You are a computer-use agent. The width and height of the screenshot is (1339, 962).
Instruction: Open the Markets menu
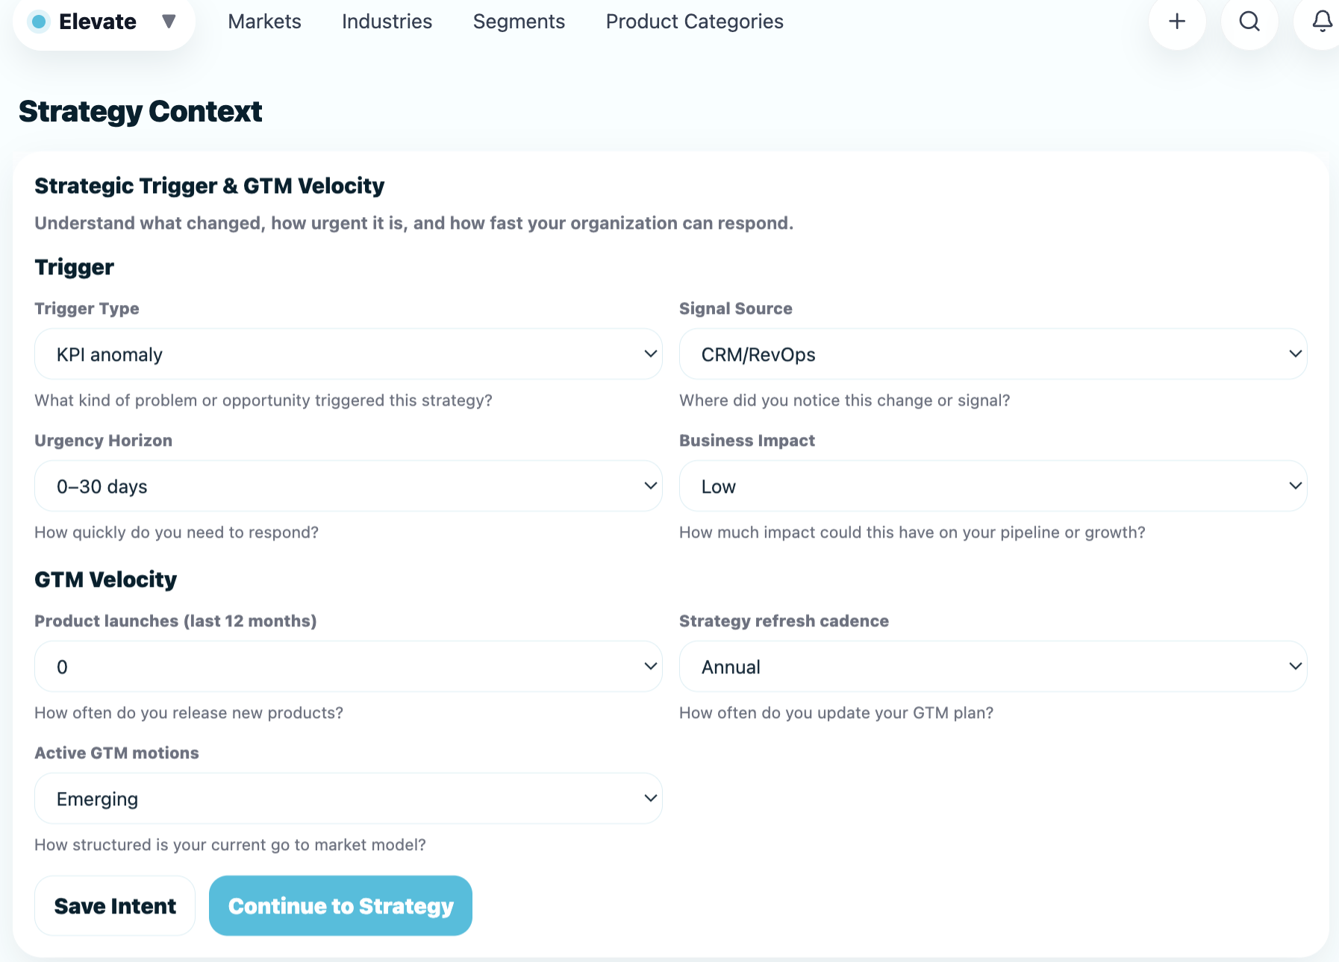click(264, 22)
